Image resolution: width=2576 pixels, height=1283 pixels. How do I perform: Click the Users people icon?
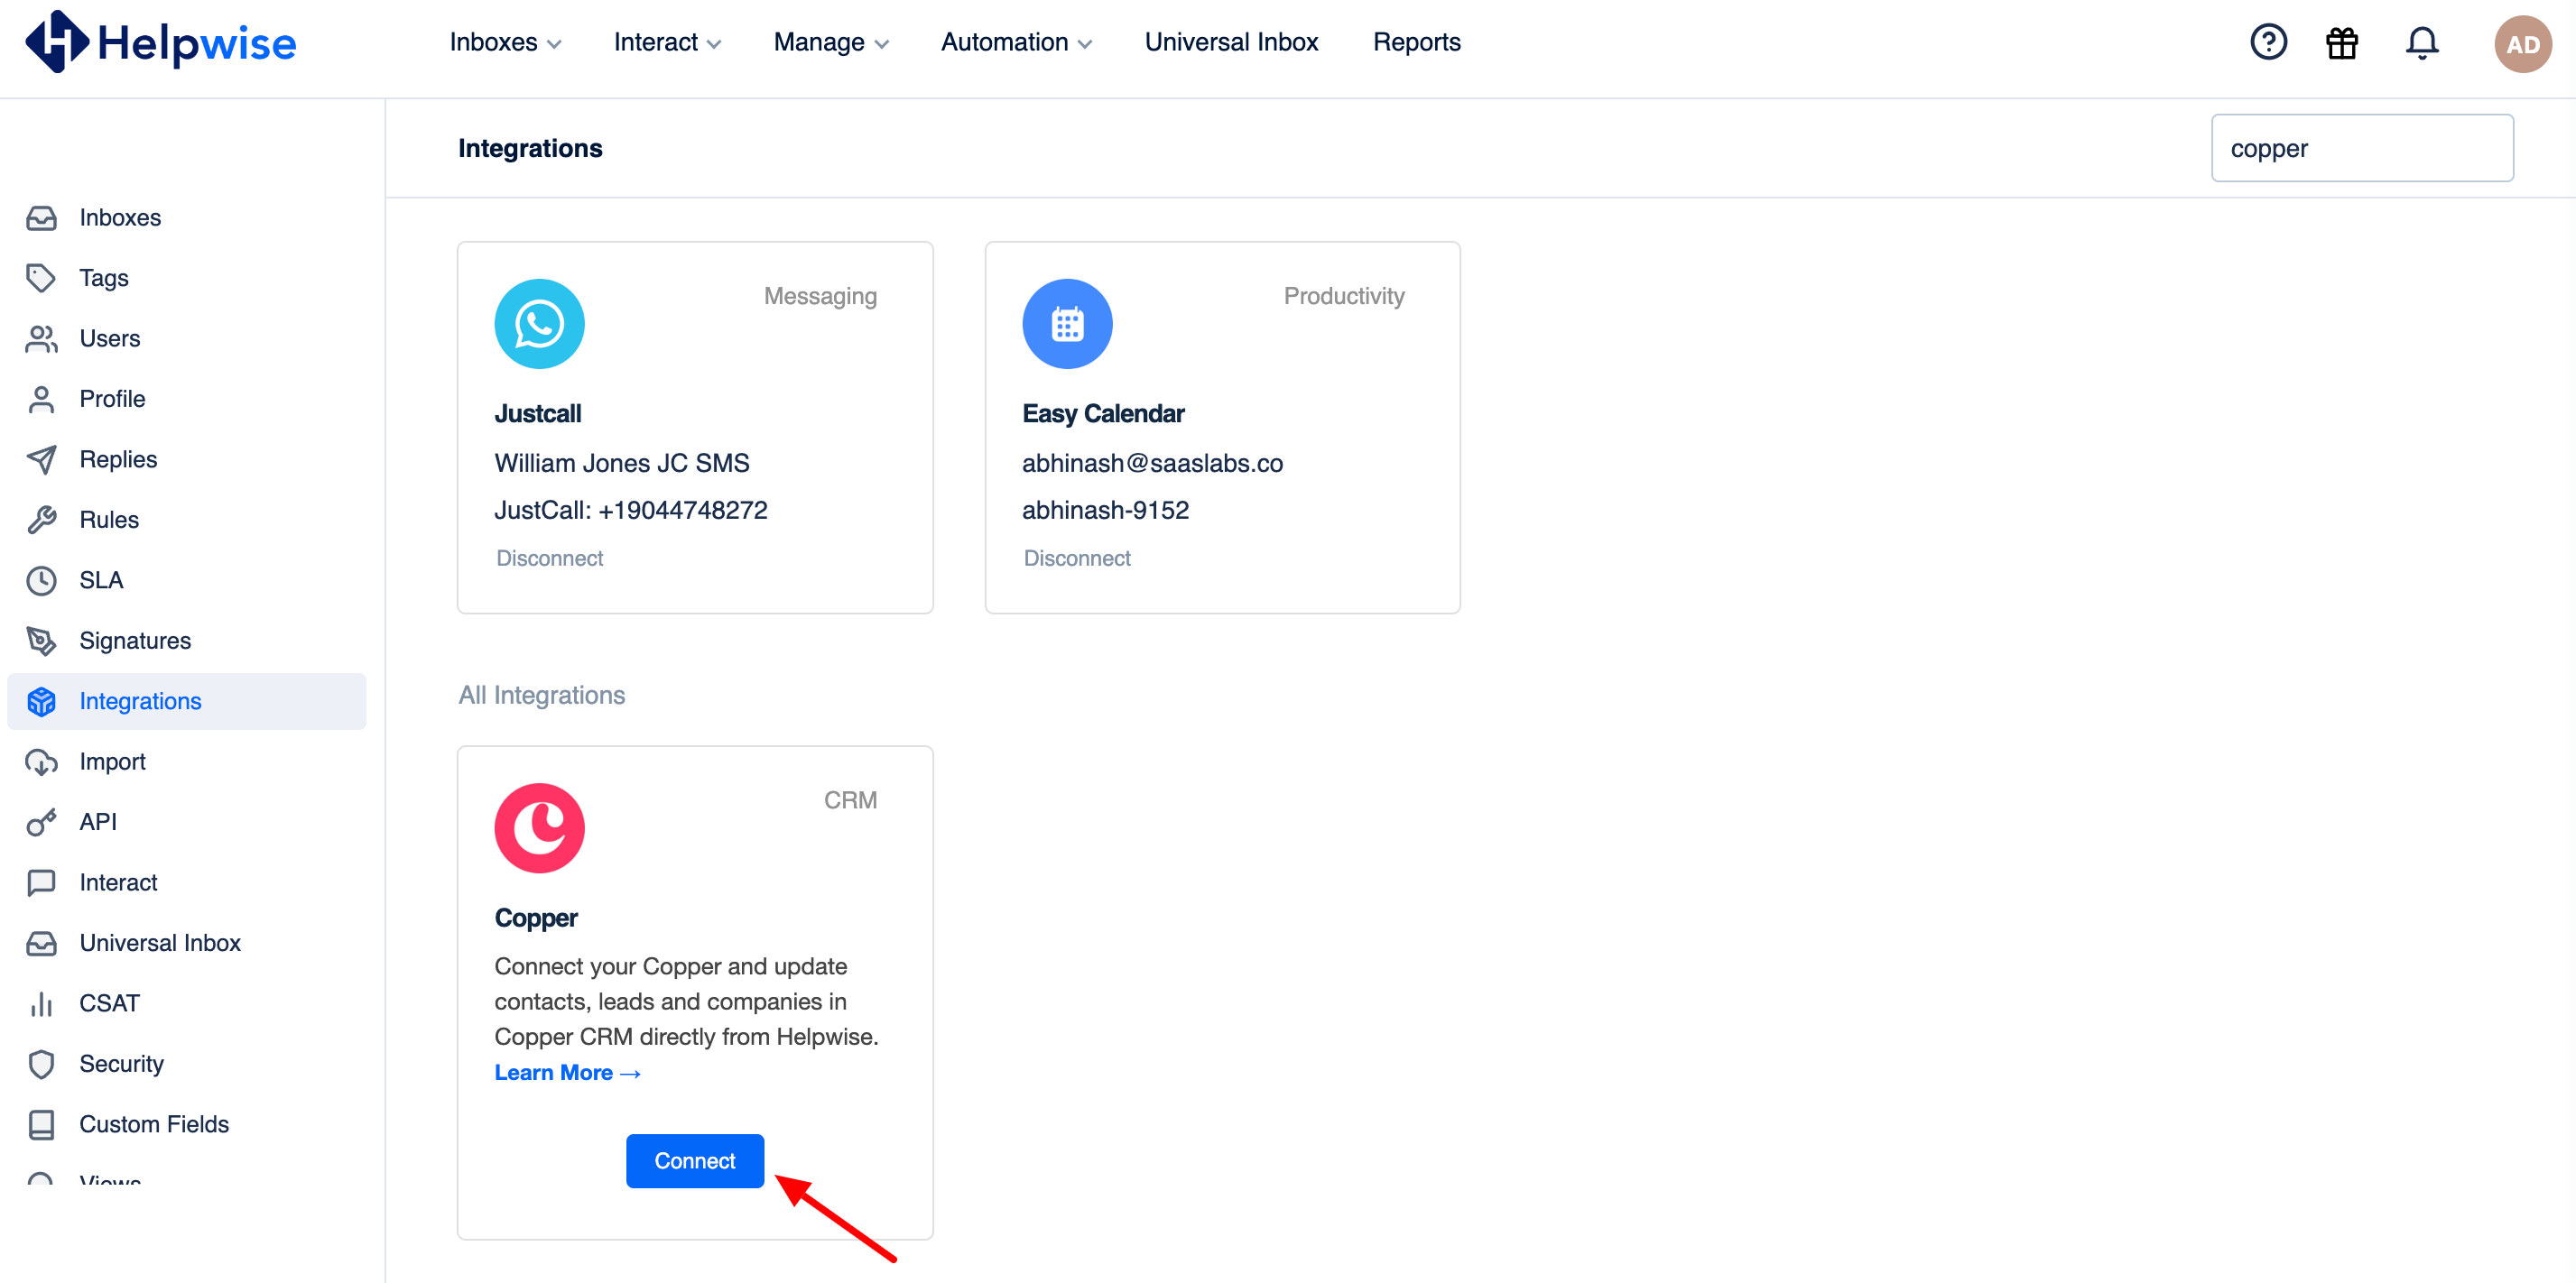(x=41, y=338)
